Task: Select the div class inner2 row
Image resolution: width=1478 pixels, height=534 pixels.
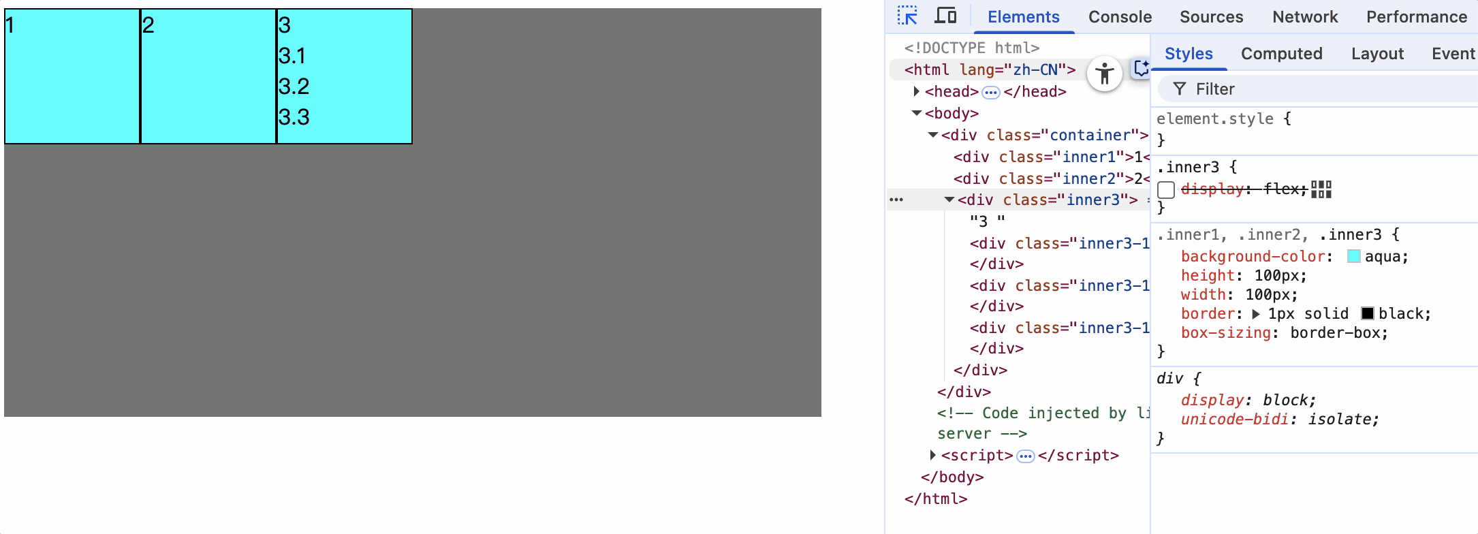Action: 1051,178
